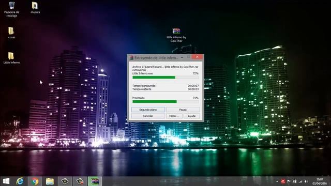Viewport: 331px width, 186px height.
Task: Select the musica folder on desktop
Action: (35, 8)
